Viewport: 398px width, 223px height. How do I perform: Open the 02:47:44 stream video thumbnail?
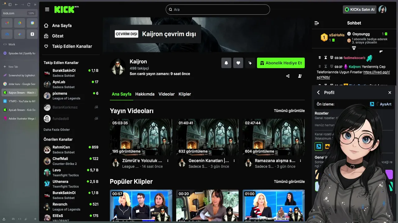[274, 137]
